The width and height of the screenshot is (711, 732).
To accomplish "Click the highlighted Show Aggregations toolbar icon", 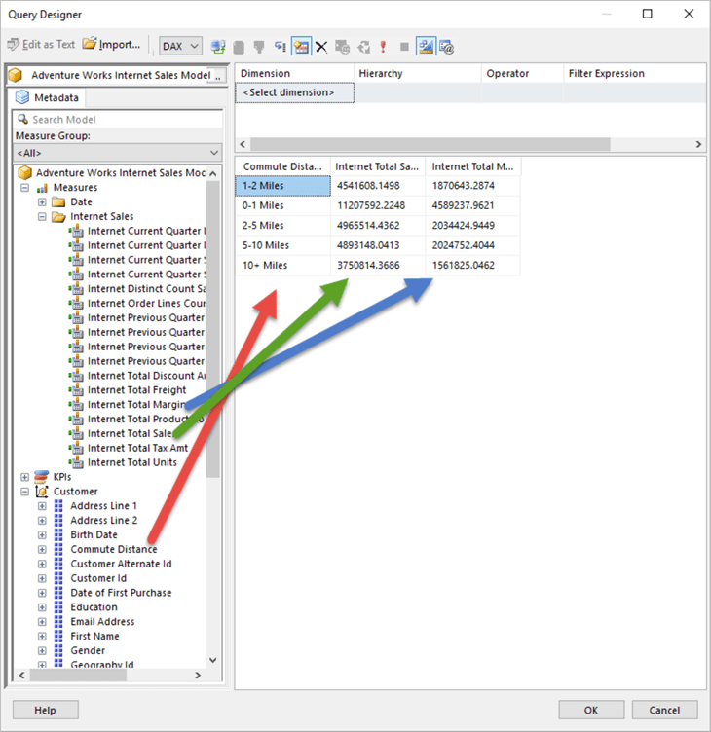I will coord(301,46).
